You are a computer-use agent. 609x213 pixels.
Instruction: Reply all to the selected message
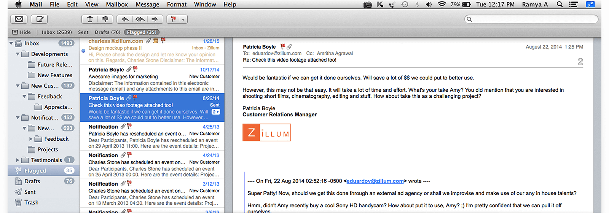[140, 19]
